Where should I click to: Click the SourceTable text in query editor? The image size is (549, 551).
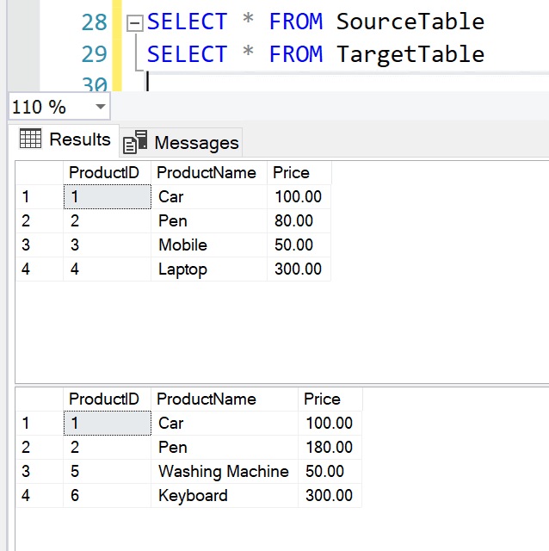pos(410,22)
